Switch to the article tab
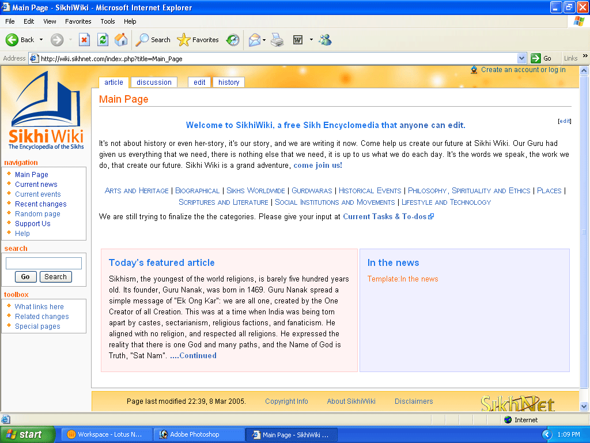The height and width of the screenshot is (443, 590). coord(114,82)
